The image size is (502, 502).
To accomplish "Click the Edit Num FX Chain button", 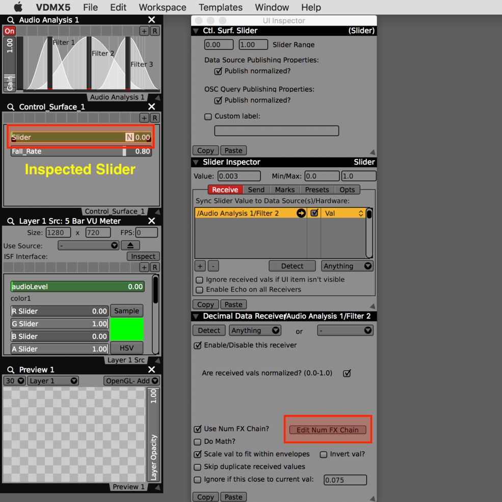I will pyautogui.click(x=328, y=430).
